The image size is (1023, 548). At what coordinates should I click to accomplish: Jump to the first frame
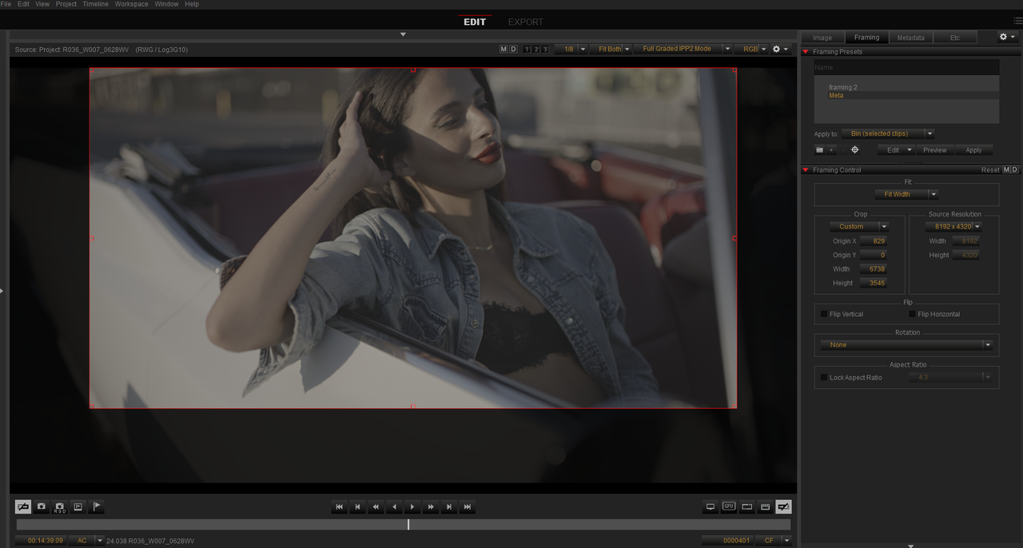[339, 506]
